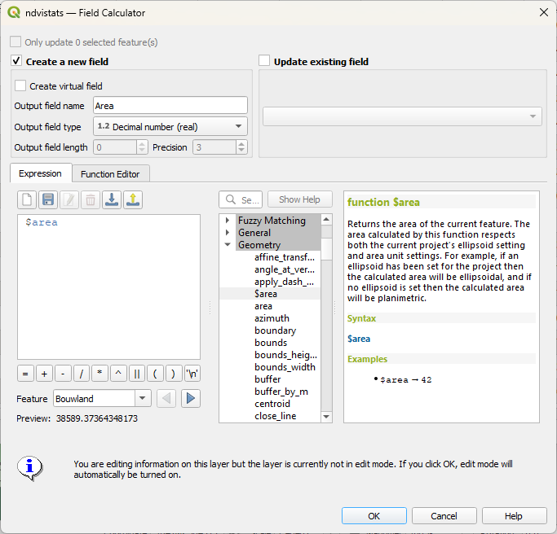The width and height of the screenshot is (557, 534).
Task: Select the Expression tab
Action: [40, 173]
